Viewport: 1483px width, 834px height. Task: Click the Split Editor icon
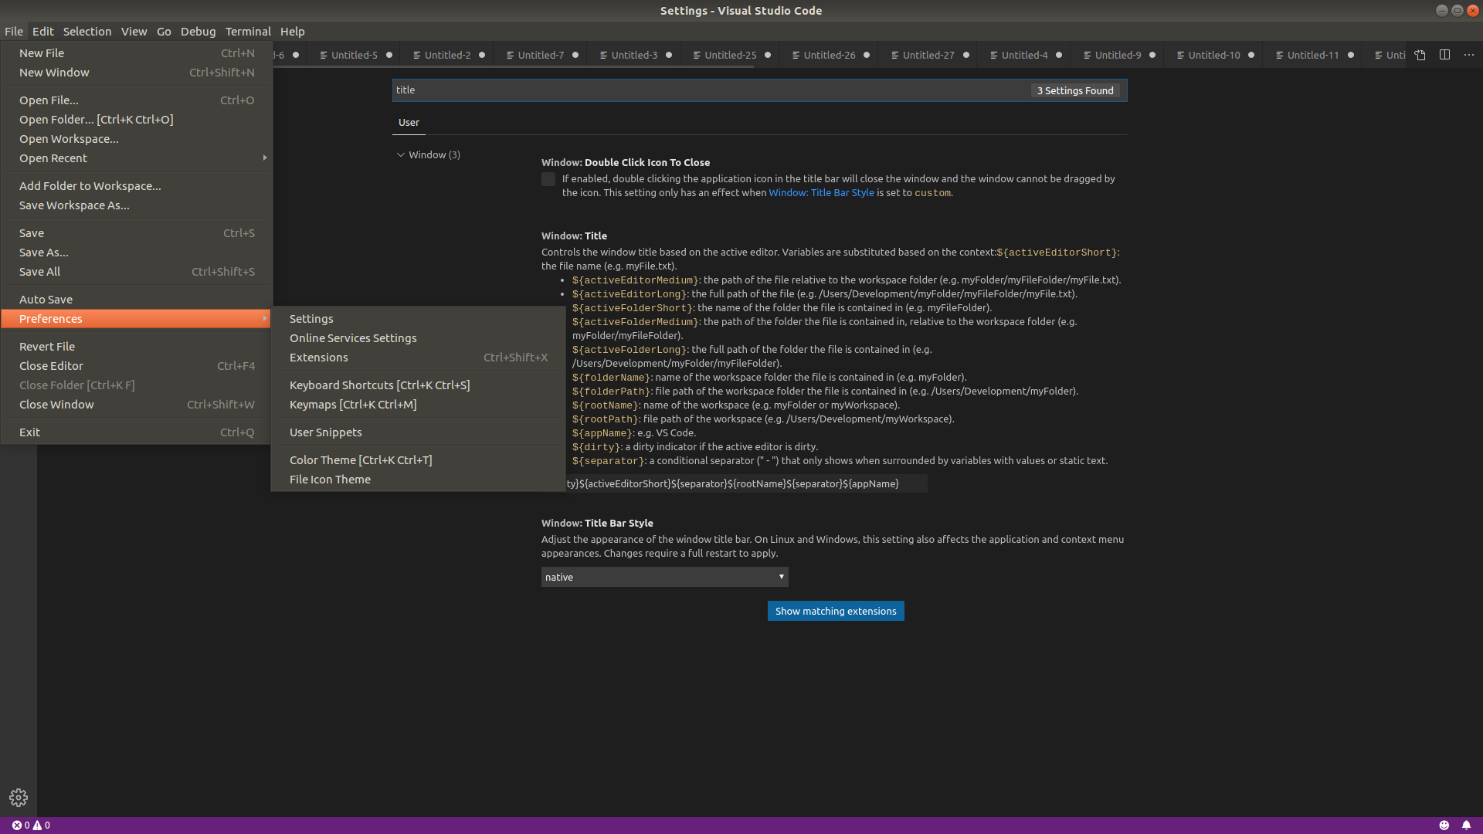[1444, 55]
